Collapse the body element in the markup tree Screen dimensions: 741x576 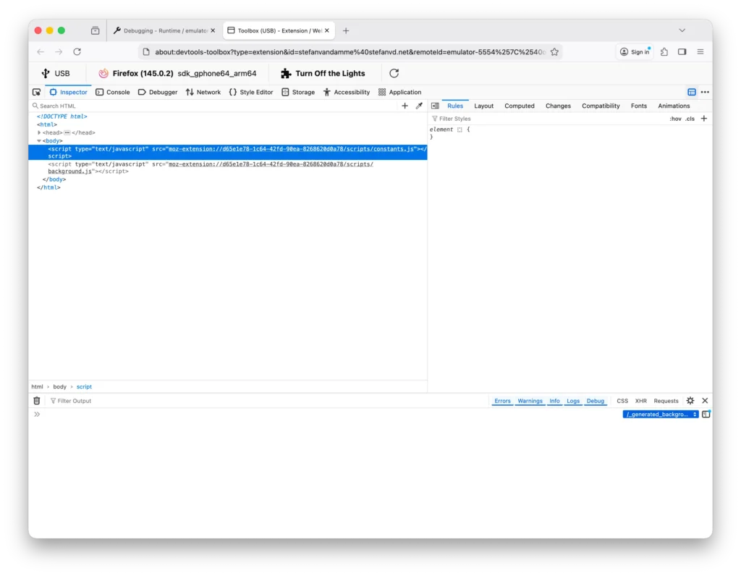(x=39, y=140)
